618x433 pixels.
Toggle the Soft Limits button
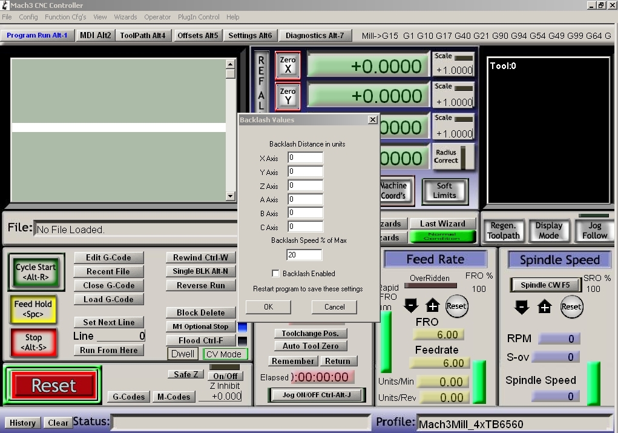click(444, 191)
